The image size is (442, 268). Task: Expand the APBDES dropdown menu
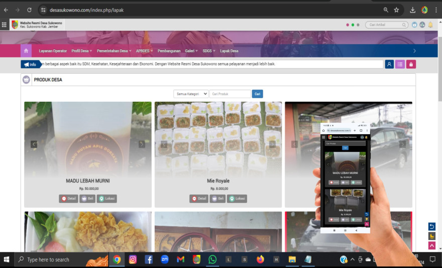point(144,51)
